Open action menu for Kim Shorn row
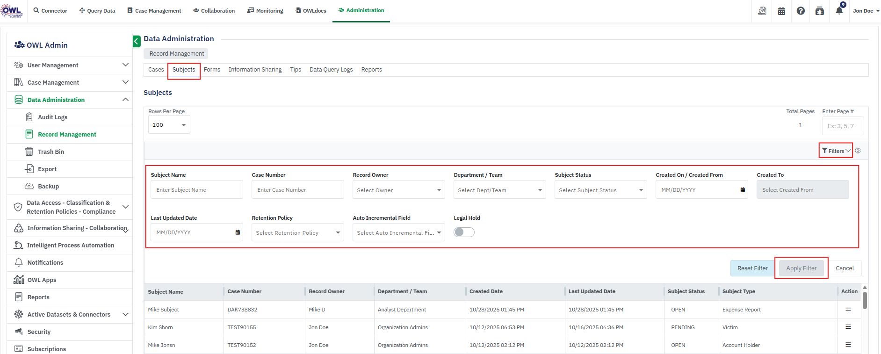The height and width of the screenshot is (354, 881). [848, 327]
